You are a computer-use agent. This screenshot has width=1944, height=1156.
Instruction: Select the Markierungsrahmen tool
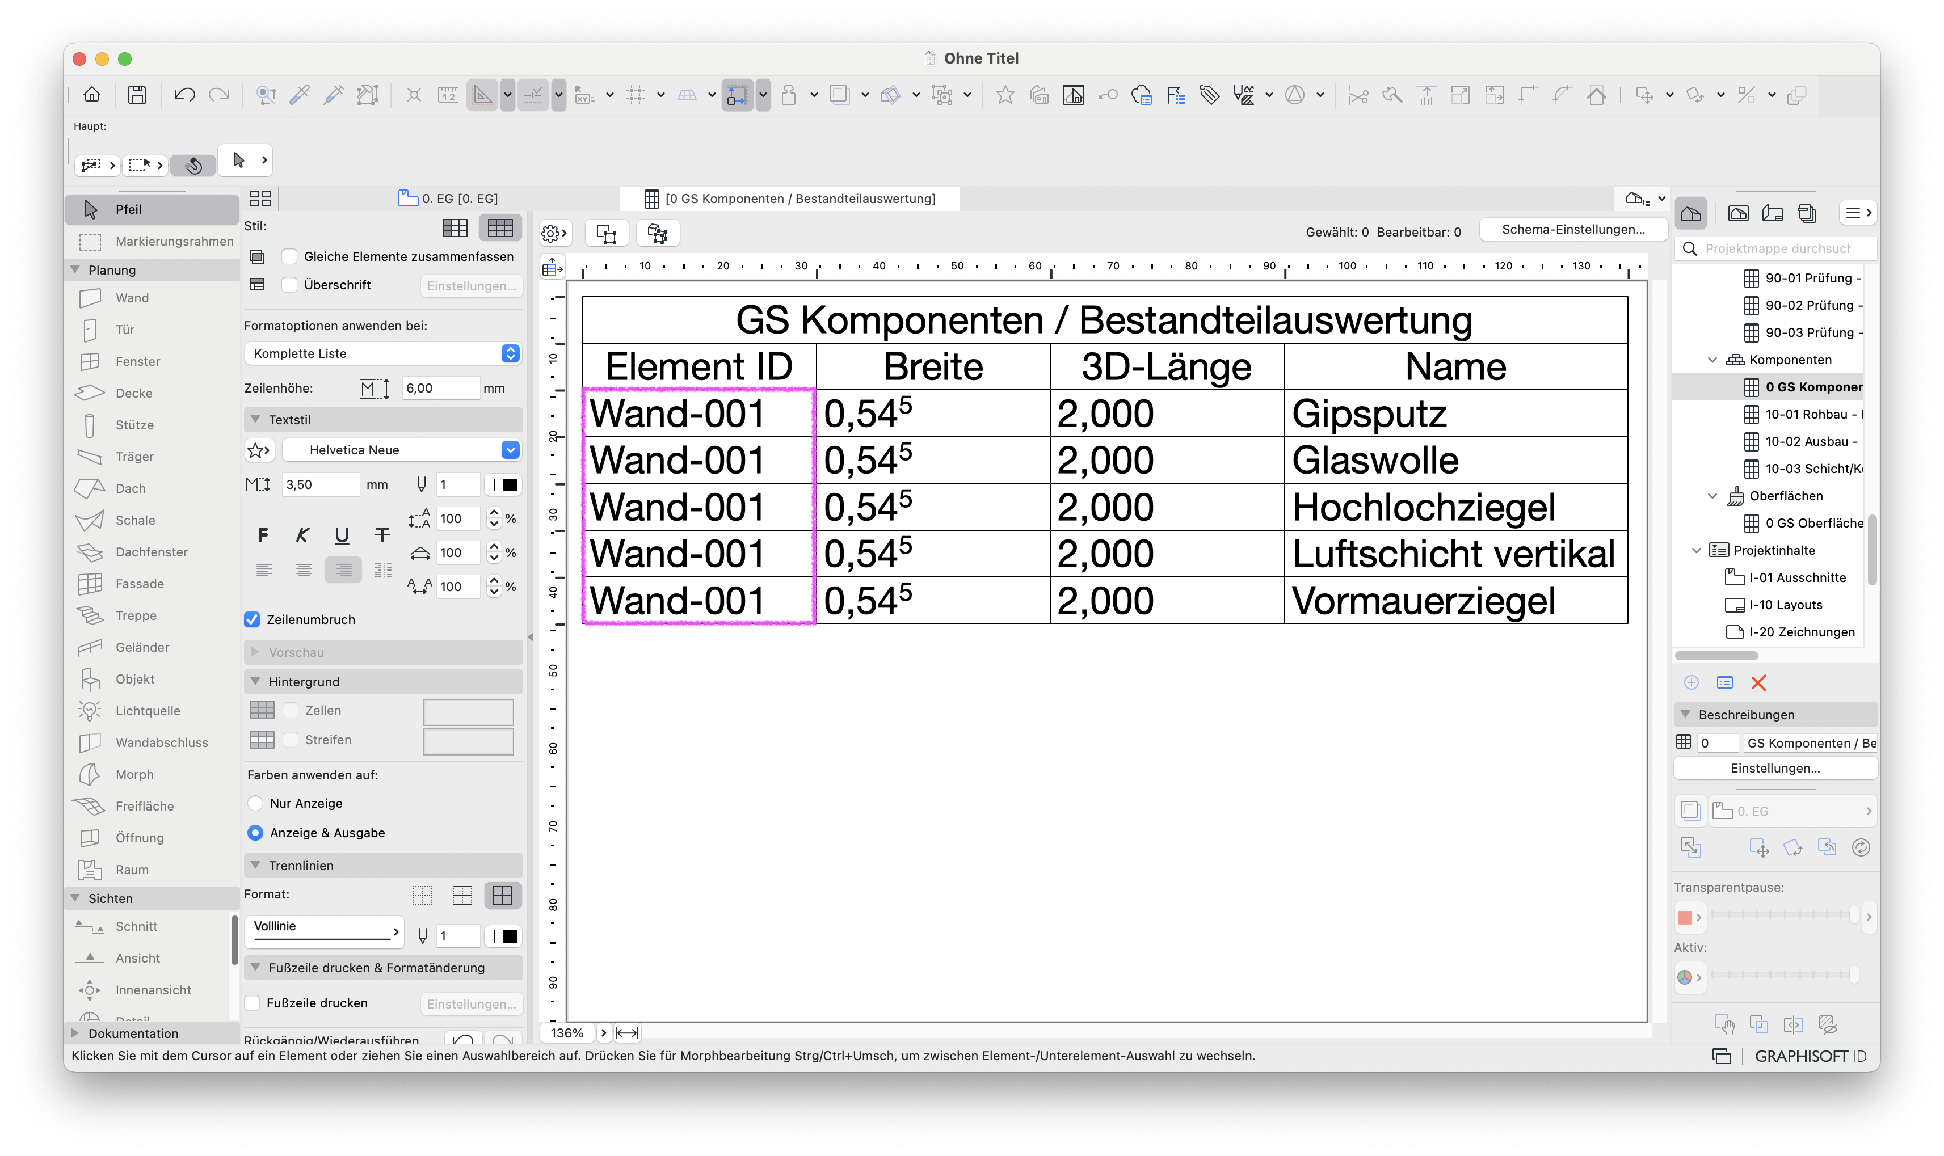coord(152,242)
